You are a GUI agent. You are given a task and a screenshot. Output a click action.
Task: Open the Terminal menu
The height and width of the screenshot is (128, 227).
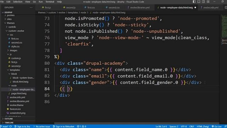click(50, 2)
